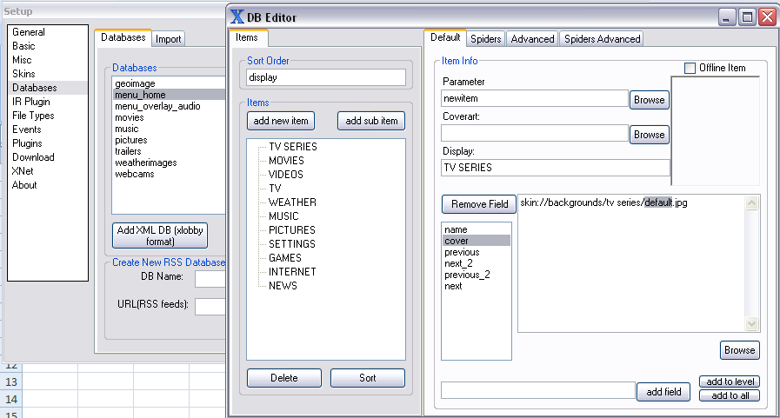The width and height of the screenshot is (780, 418).
Task: Select MOVIES in the items tree
Action: point(286,161)
